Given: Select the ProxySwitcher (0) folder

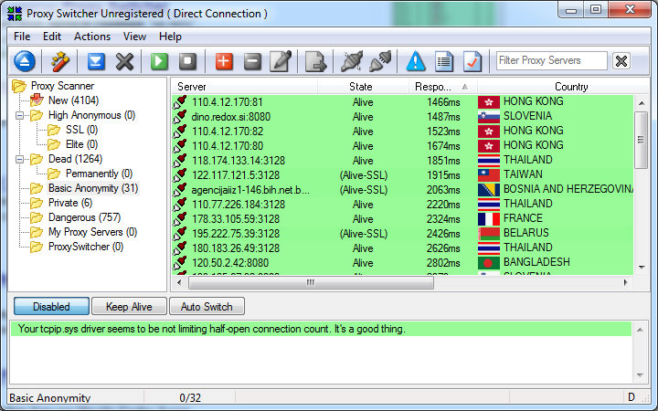Looking at the screenshot, I should (86, 247).
